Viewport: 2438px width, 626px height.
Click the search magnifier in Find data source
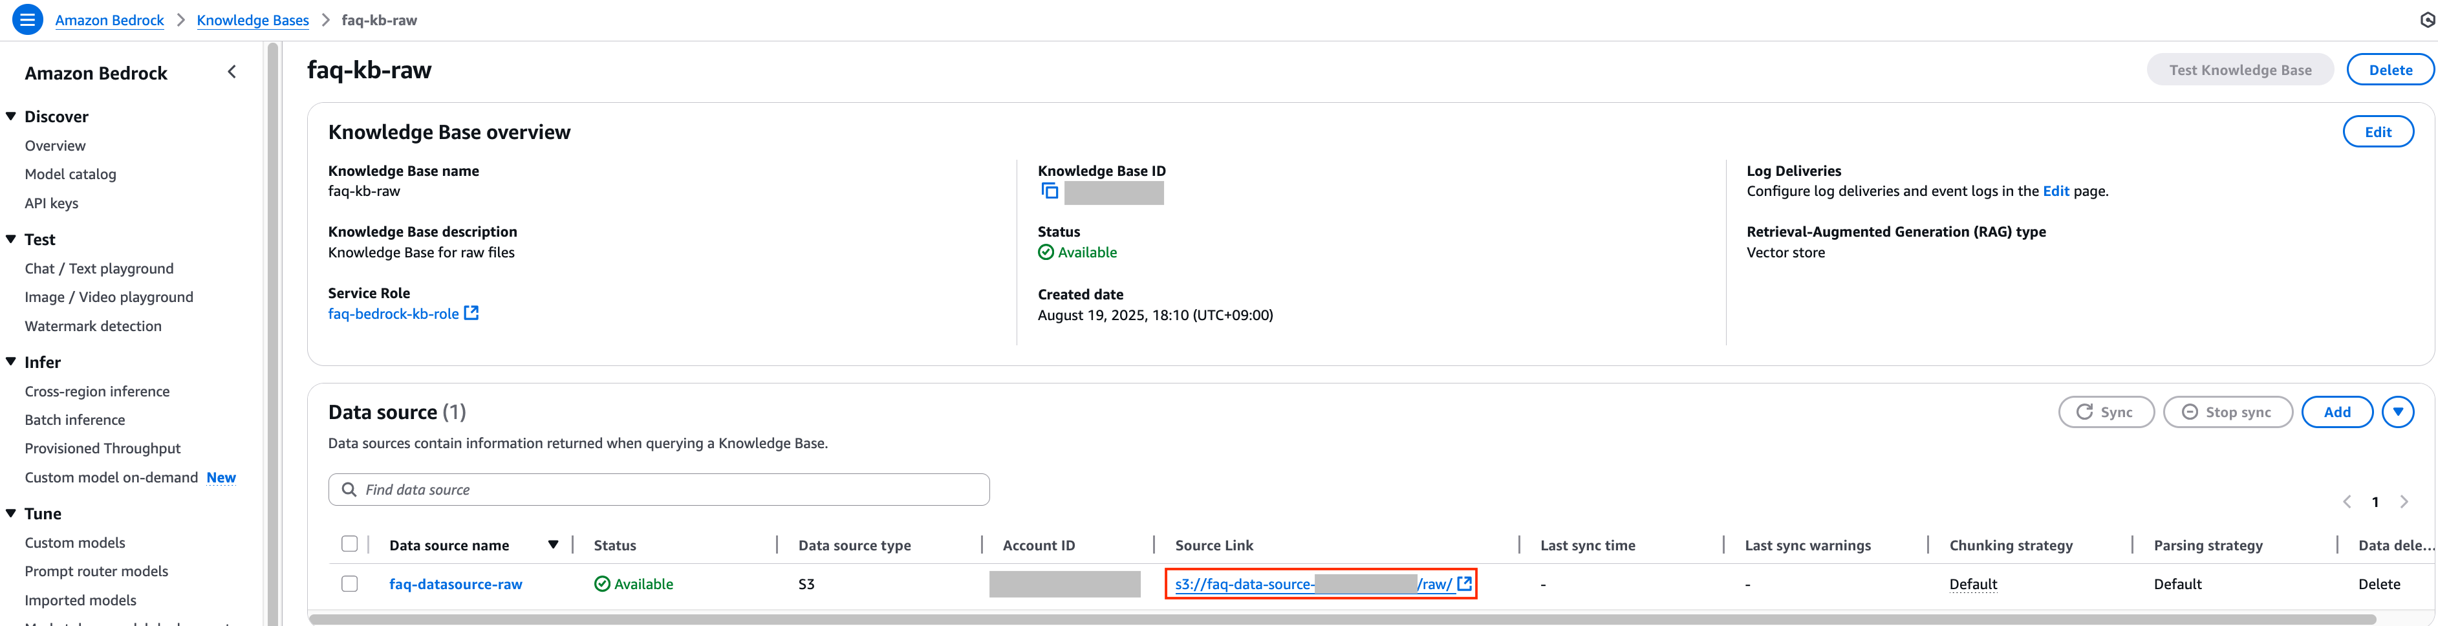(349, 490)
